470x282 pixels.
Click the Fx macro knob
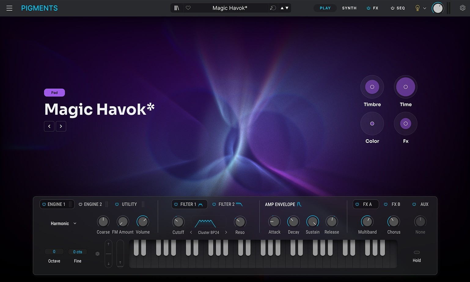406,124
